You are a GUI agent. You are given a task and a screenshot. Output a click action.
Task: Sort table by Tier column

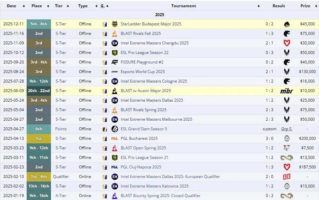(68, 6)
